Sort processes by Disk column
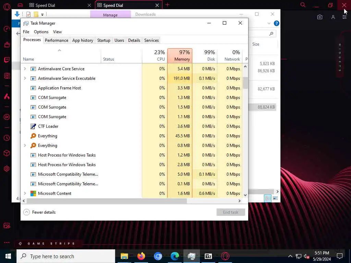The height and width of the screenshot is (263, 351). pyautogui.click(x=205, y=56)
